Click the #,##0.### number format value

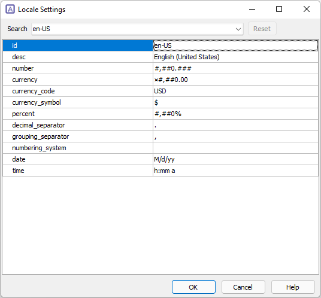tap(173, 68)
